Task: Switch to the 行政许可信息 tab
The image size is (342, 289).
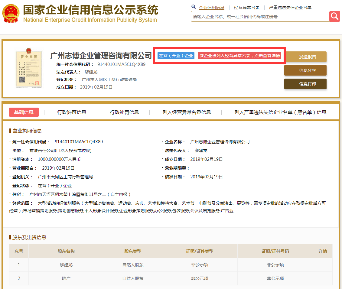Action: pyautogui.click(x=72, y=112)
